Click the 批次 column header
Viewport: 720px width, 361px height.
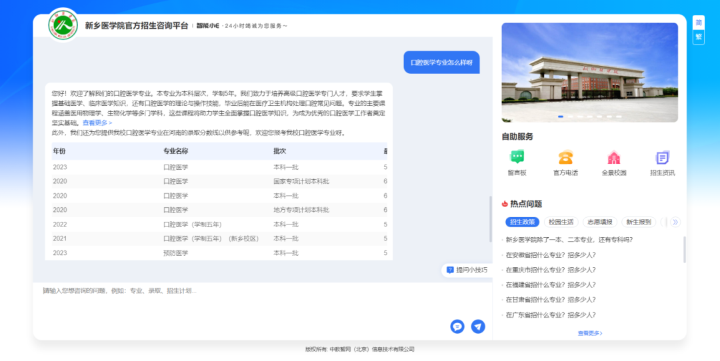279,151
